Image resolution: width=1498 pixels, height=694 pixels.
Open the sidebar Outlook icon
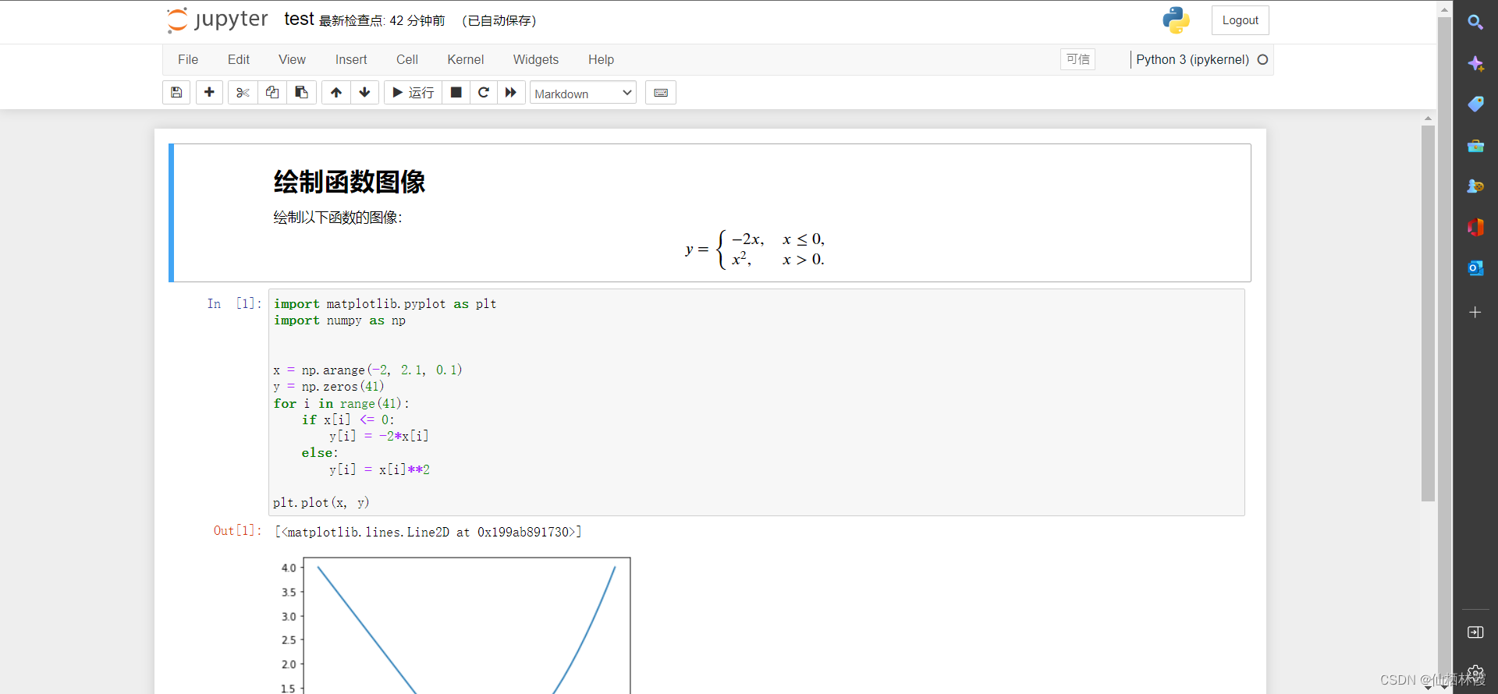(1475, 268)
